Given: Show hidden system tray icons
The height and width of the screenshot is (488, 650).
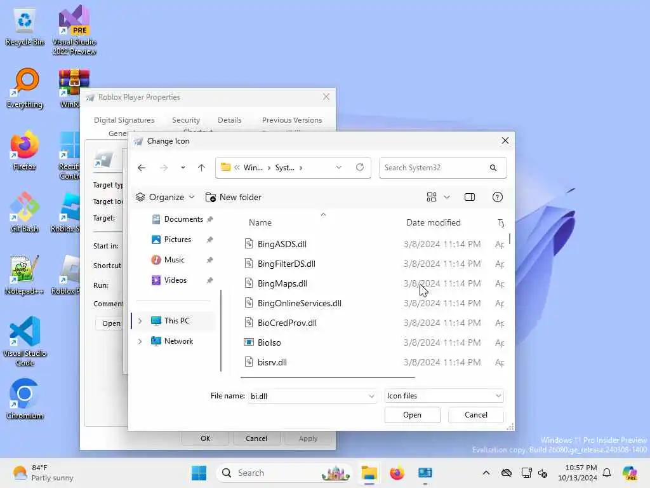Looking at the screenshot, I should tap(486, 473).
